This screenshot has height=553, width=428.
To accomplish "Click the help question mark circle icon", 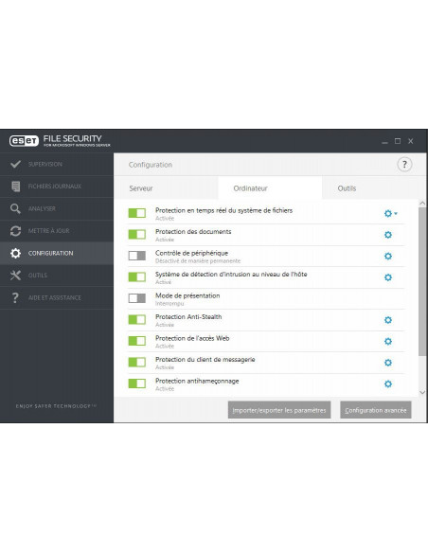I will click(404, 165).
